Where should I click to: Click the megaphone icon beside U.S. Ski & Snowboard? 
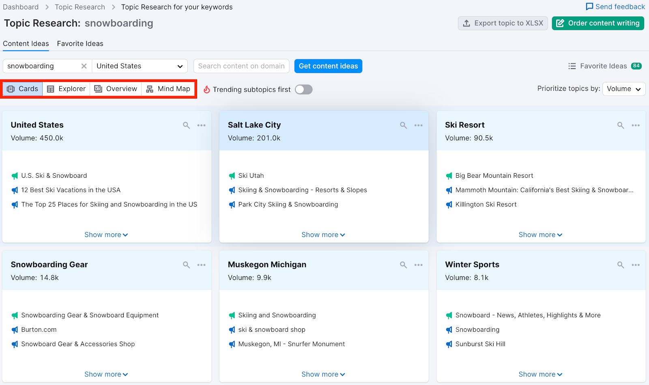[x=15, y=176]
